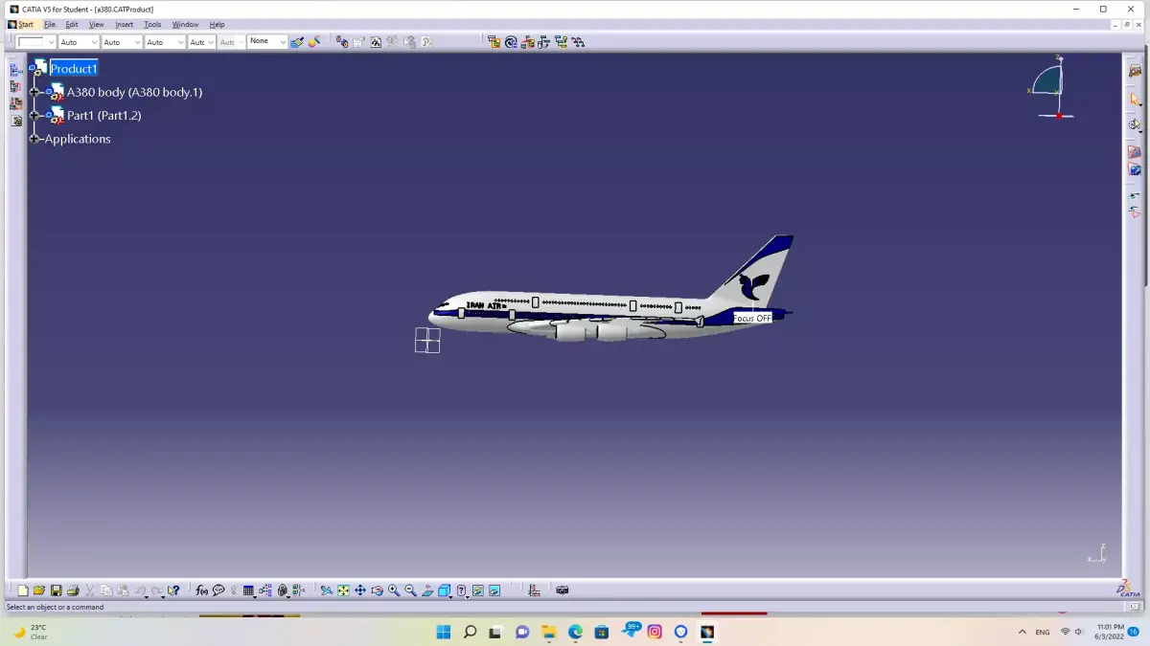
Task: Expand the A380 body tree node
Action: (34, 92)
